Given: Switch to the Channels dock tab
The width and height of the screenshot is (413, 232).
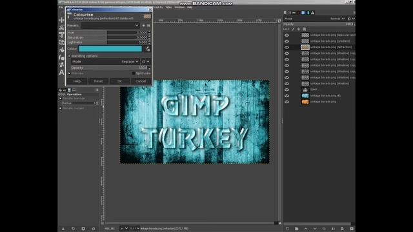Looking at the screenshot, I should pyautogui.click(x=290, y=13).
